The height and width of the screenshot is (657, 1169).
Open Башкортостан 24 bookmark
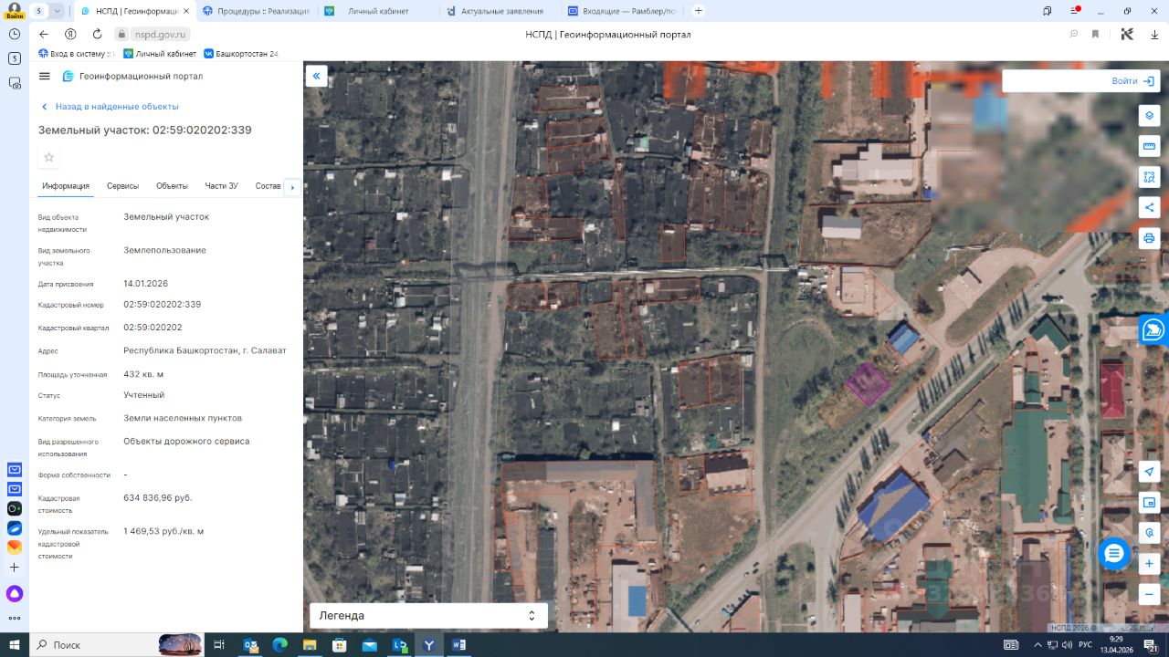tap(241, 54)
